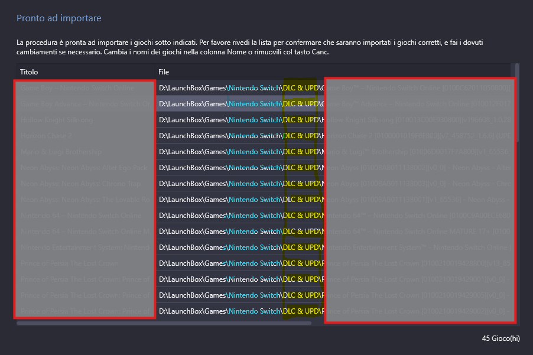Click the file path of the Nintendo Entertainment System row

click(333, 247)
